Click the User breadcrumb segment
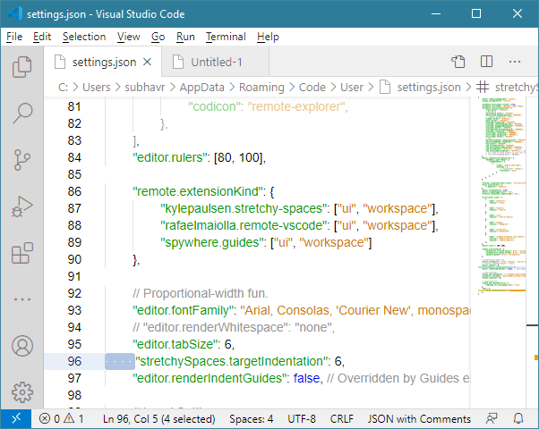This screenshot has width=539, height=429. (352, 88)
